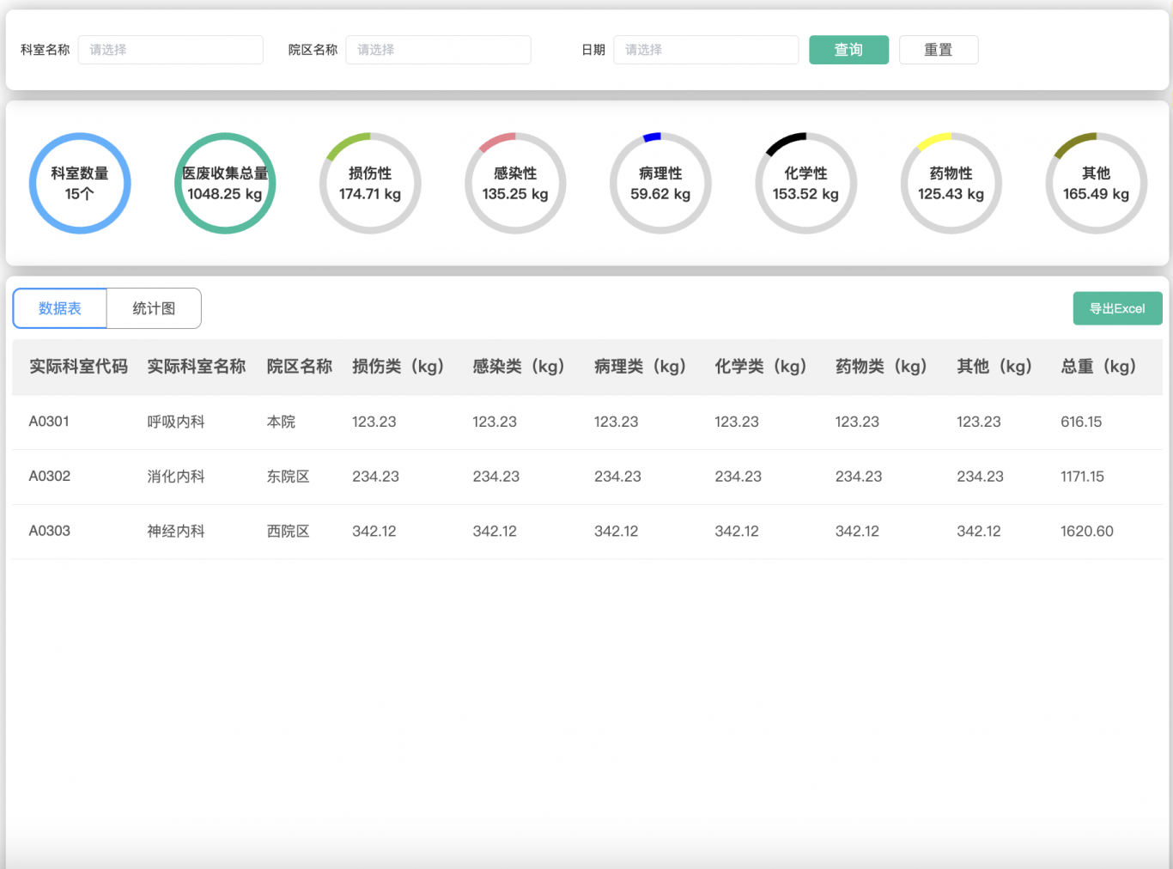
Task: Click the 神经内科 department name cell
Action: tap(176, 532)
